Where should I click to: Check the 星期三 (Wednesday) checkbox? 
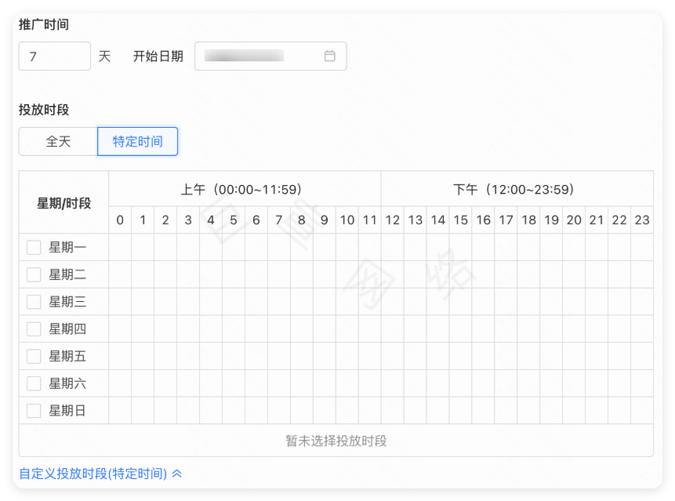pos(33,301)
